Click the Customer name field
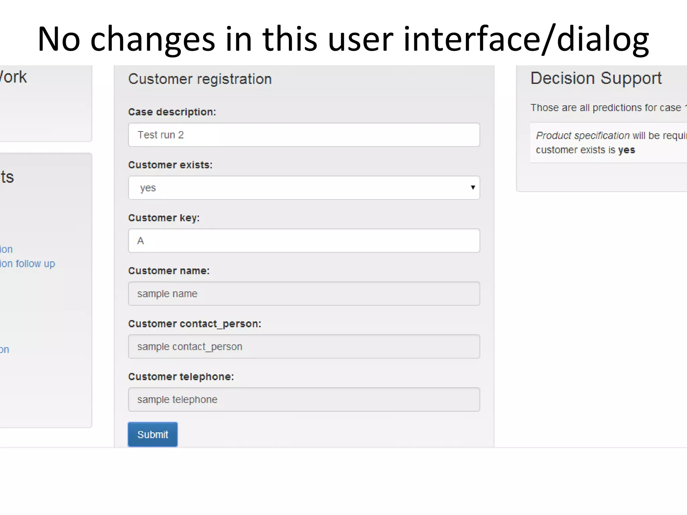The height and width of the screenshot is (515, 687). coord(304,294)
